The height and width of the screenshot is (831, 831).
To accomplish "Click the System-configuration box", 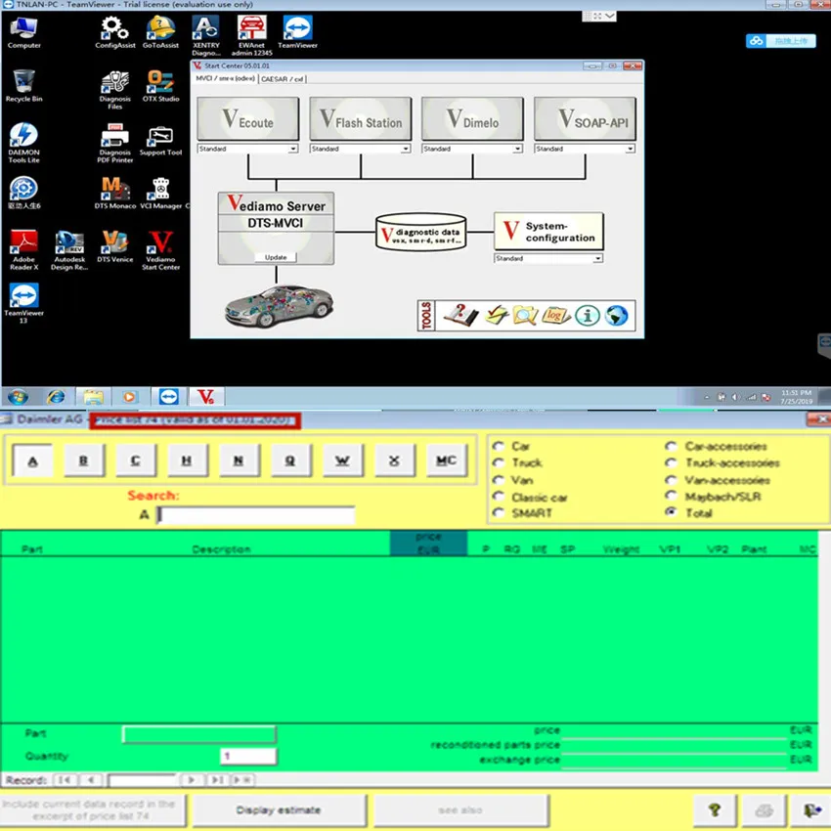I will 548,232.
